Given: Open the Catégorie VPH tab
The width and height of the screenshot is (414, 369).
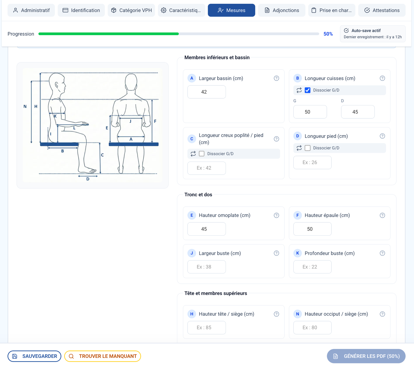Looking at the screenshot, I should point(131,10).
